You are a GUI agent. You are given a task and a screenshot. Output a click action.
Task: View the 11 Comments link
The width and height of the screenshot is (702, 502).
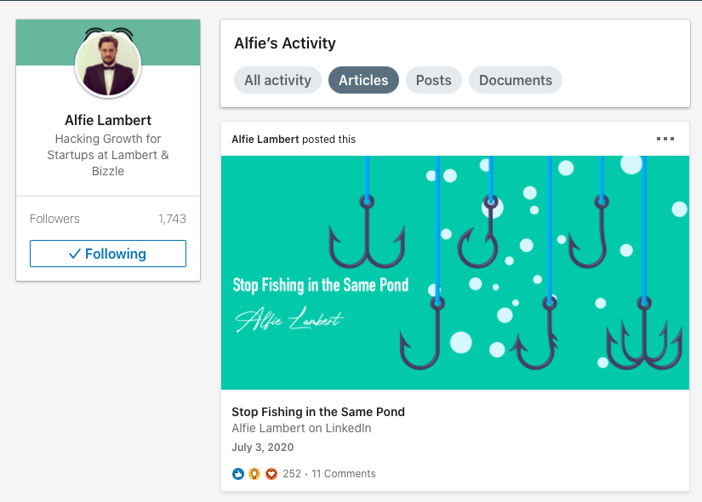coord(344,474)
